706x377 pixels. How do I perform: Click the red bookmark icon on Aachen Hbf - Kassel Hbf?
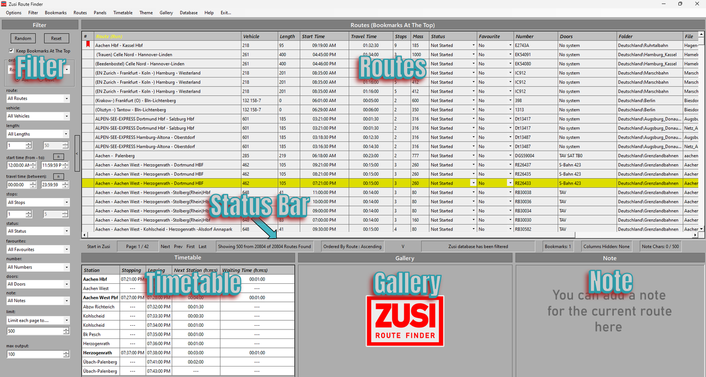87,45
